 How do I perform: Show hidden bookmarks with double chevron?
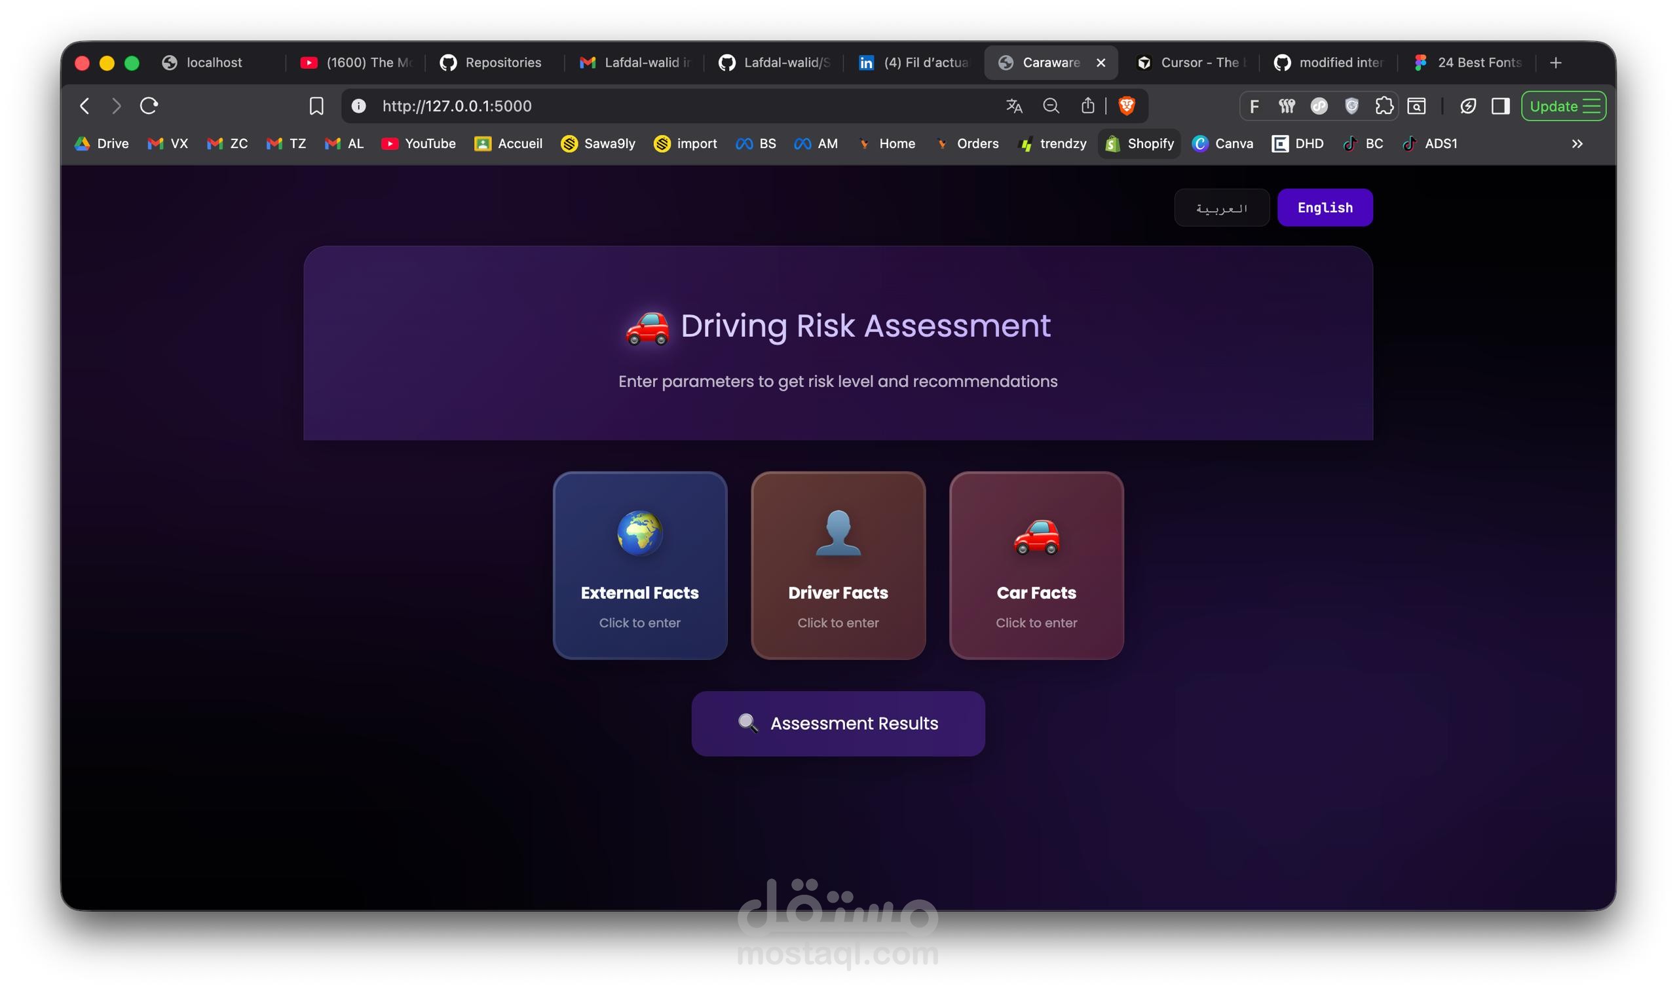[1577, 143]
